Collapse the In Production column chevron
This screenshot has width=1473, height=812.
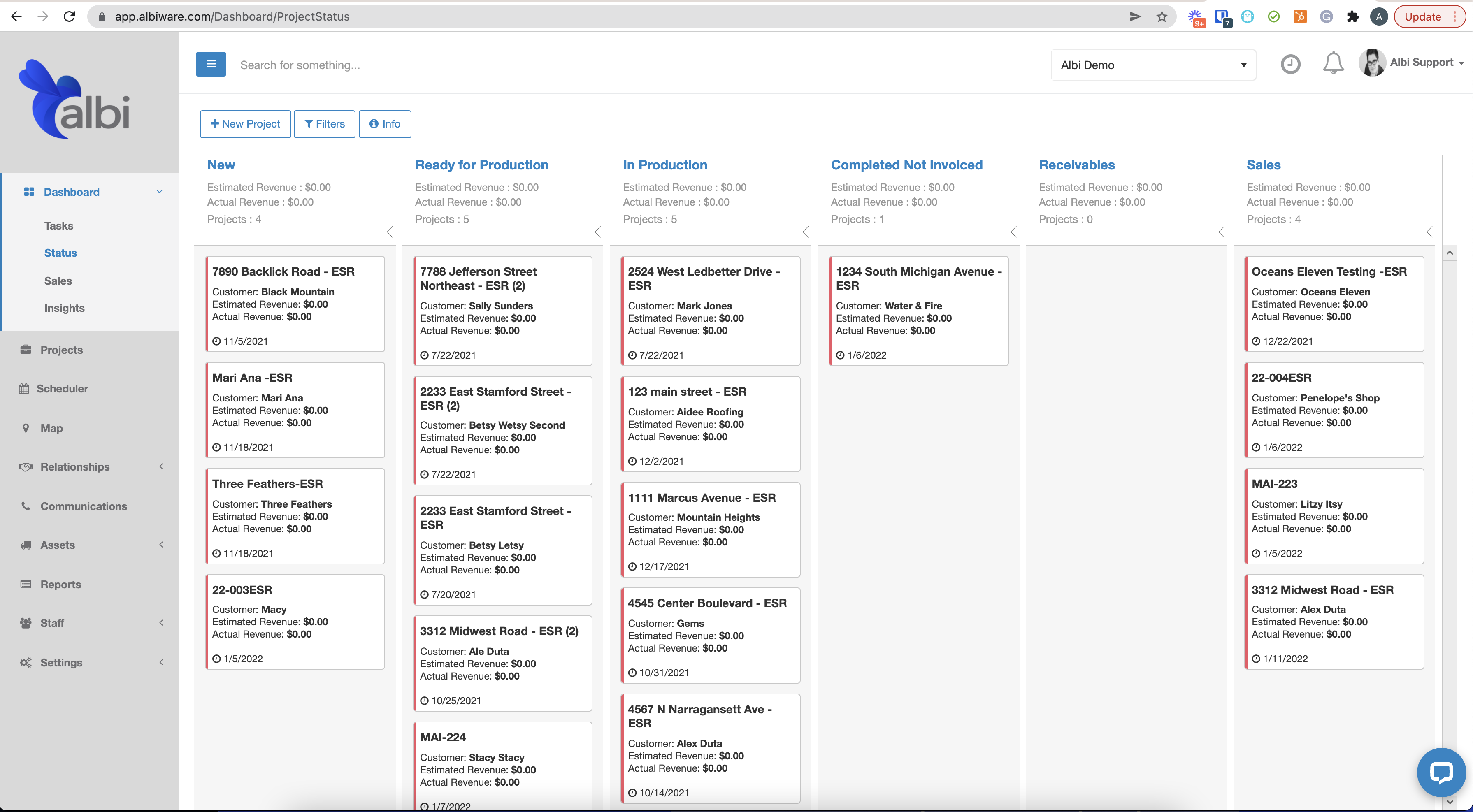pos(806,232)
